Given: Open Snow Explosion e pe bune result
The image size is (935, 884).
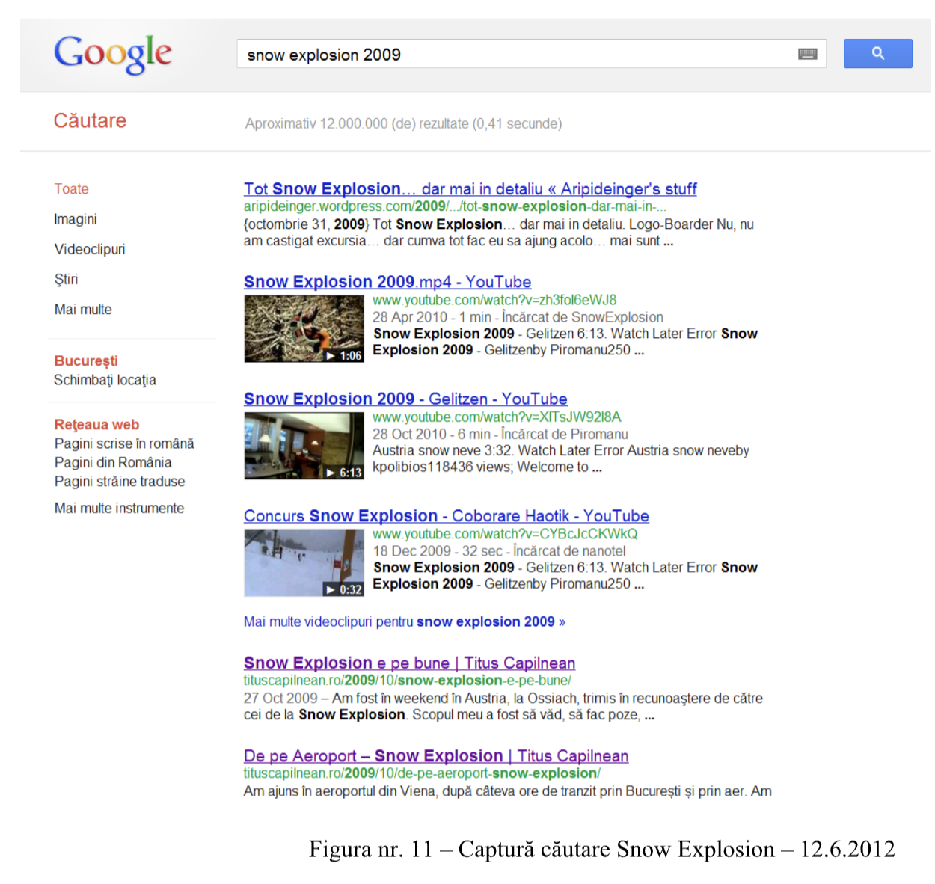Looking at the screenshot, I should [x=409, y=663].
